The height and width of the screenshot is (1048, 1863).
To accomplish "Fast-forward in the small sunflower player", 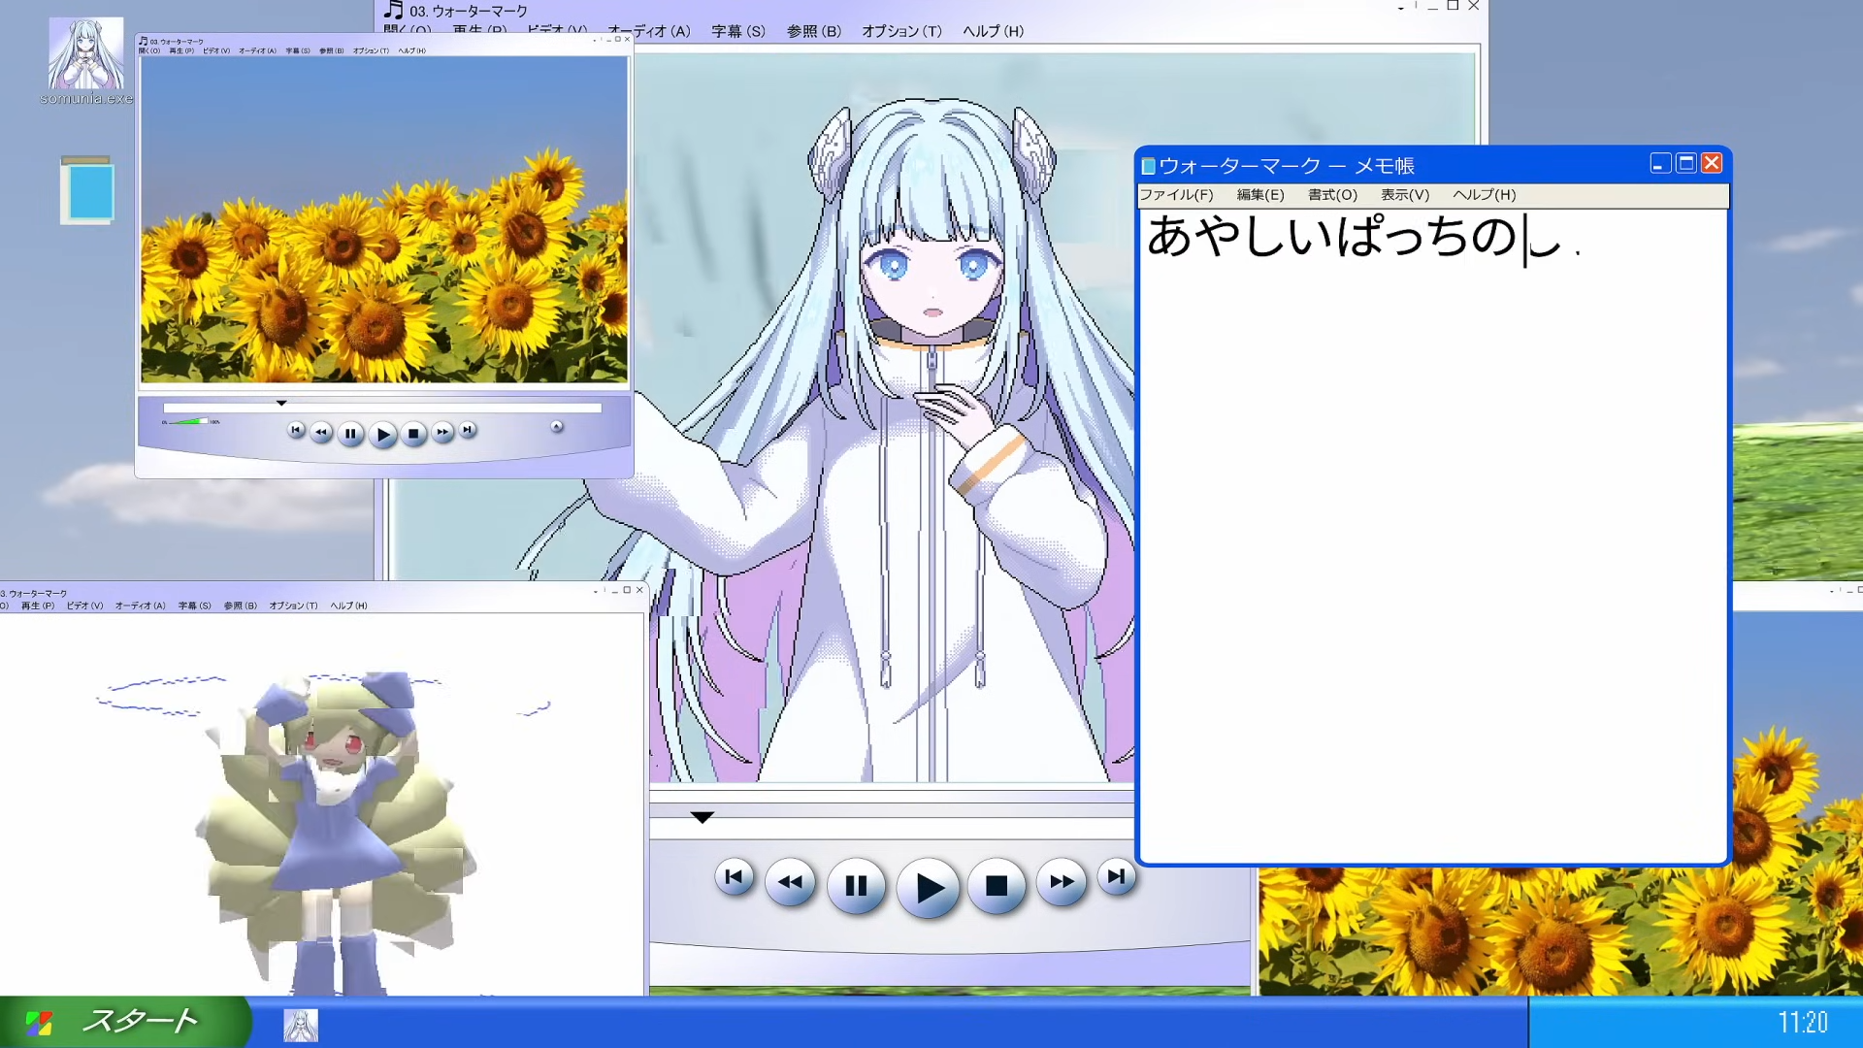I will tap(442, 432).
